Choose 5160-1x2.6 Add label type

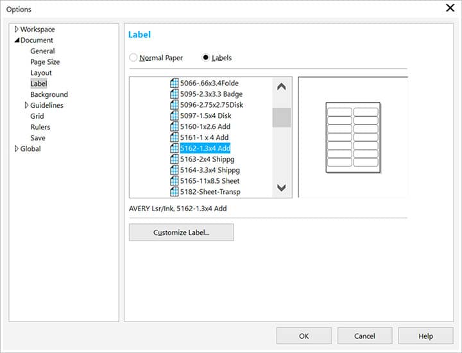click(x=205, y=126)
